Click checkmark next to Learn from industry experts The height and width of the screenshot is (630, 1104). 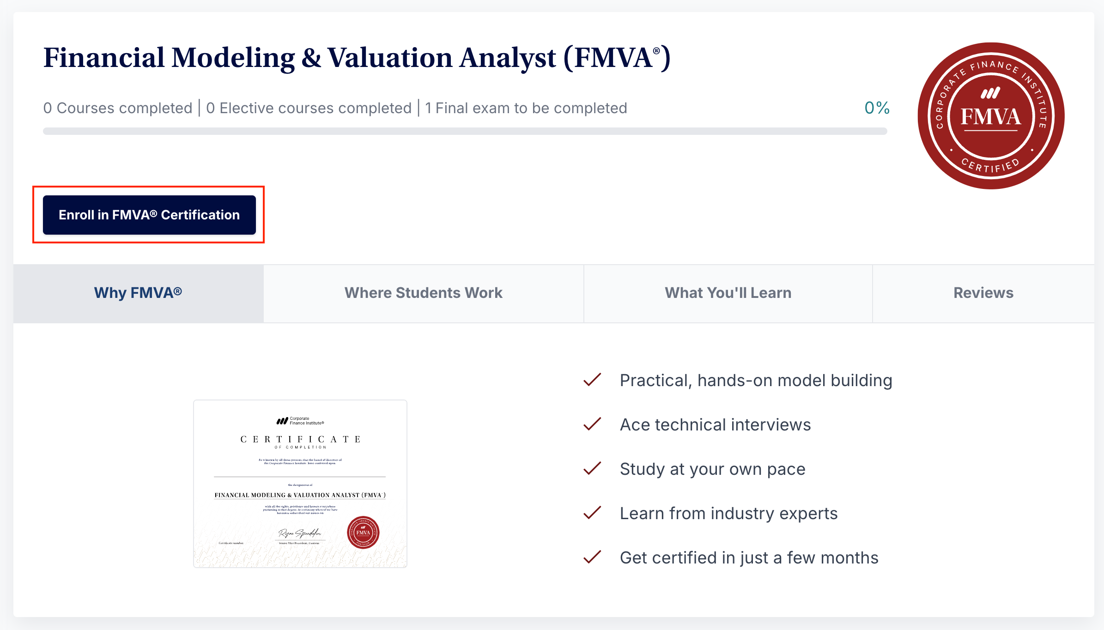tap(592, 513)
